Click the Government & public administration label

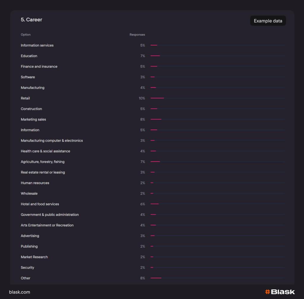click(x=50, y=215)
